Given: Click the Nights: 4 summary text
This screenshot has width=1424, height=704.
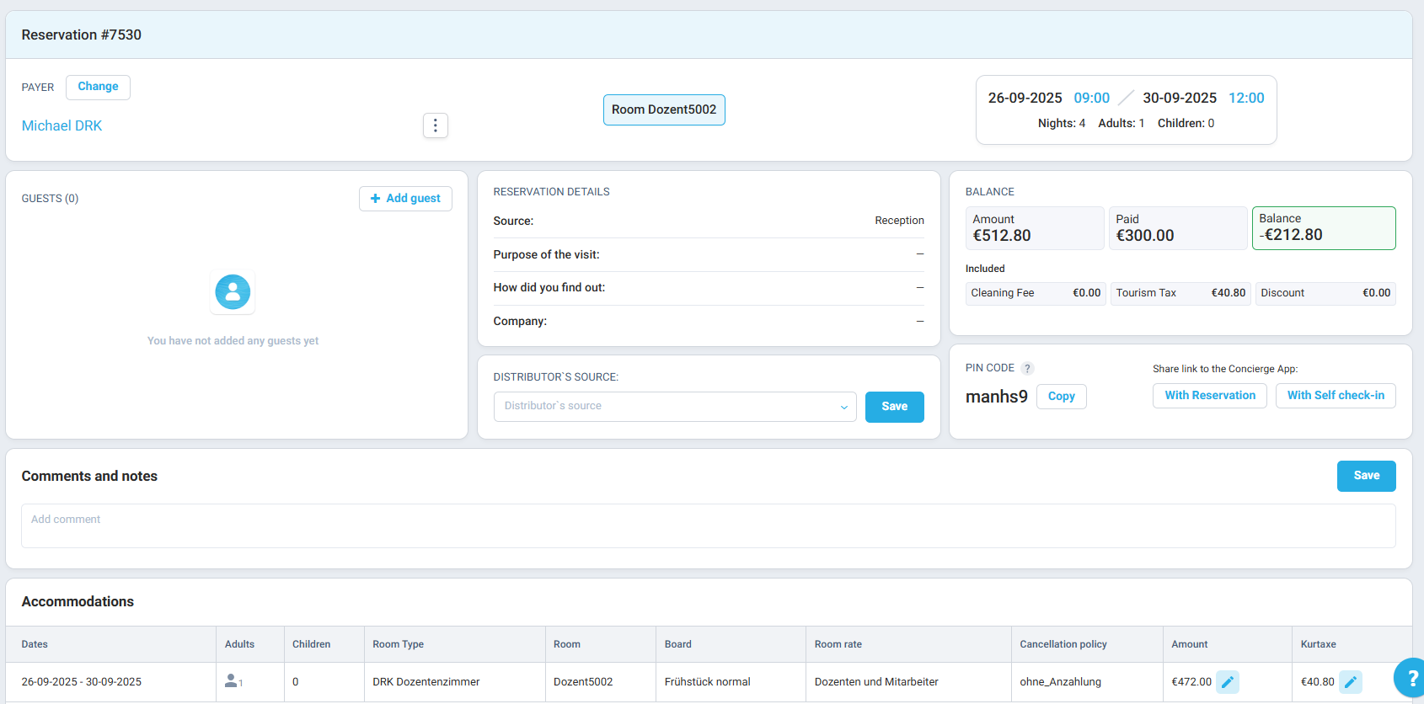Looking at the screenshot, I should tap(1062, 123).
